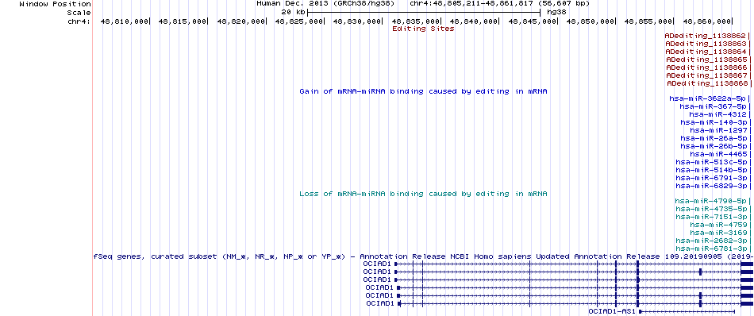Select hsa-miR-3622a-5p in the Gain track
The width and height of the screenshot is (754, 316).
pyautogui.click(x=708, y=98)
